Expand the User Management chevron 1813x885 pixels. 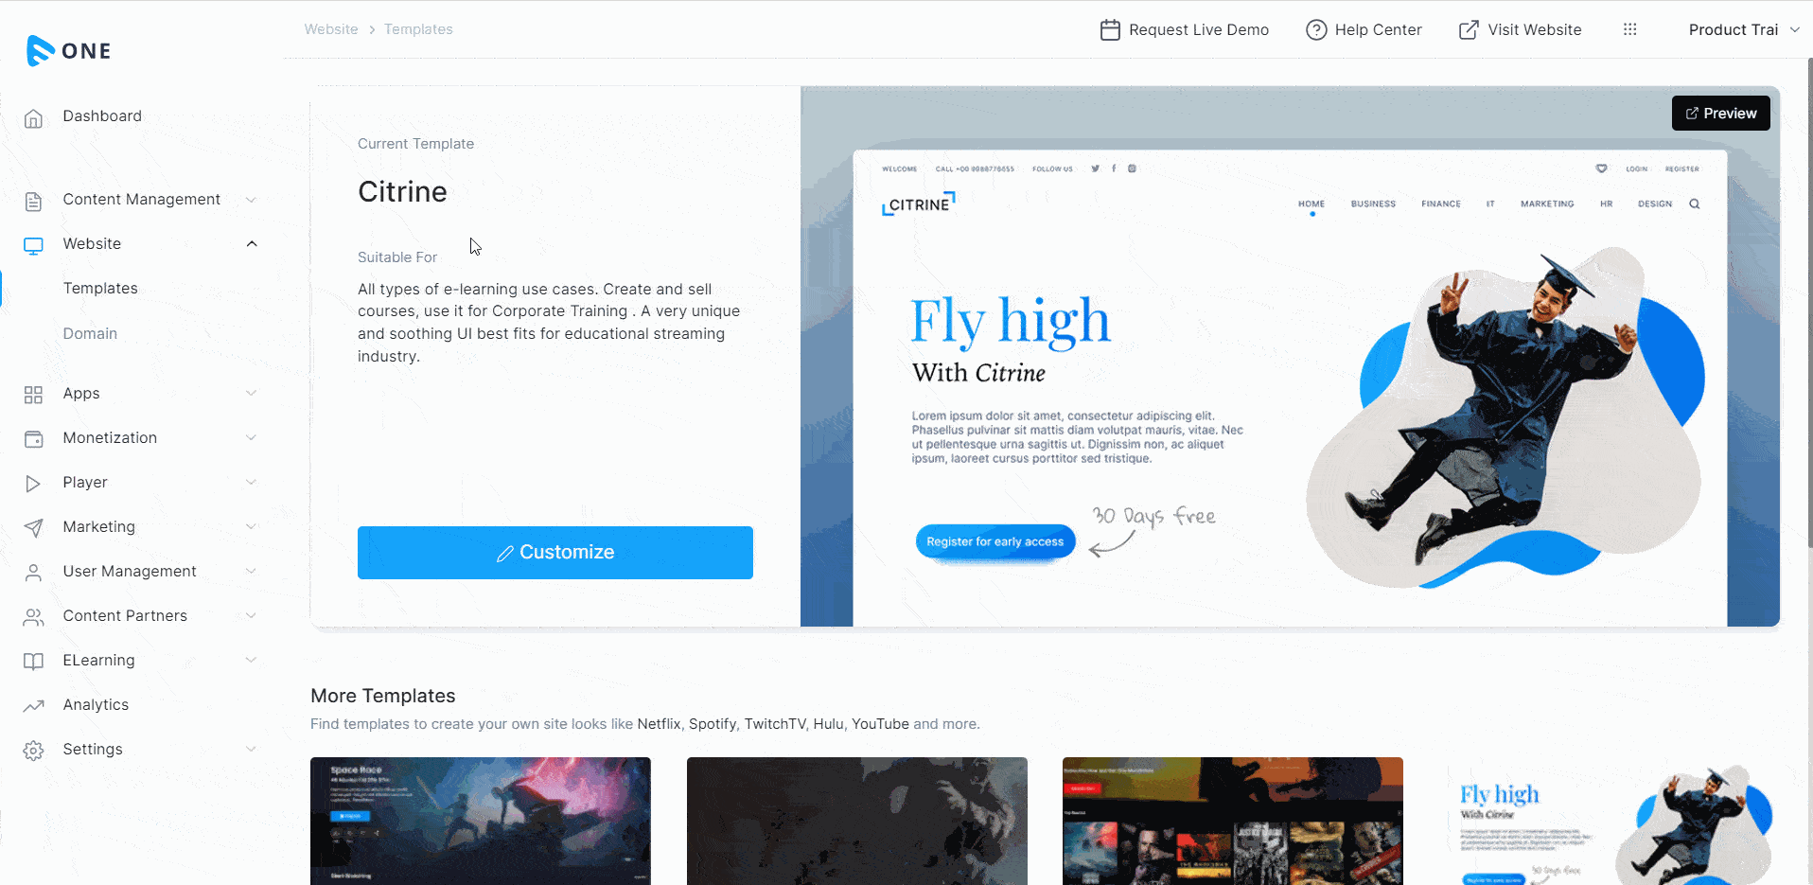point(251,572)
